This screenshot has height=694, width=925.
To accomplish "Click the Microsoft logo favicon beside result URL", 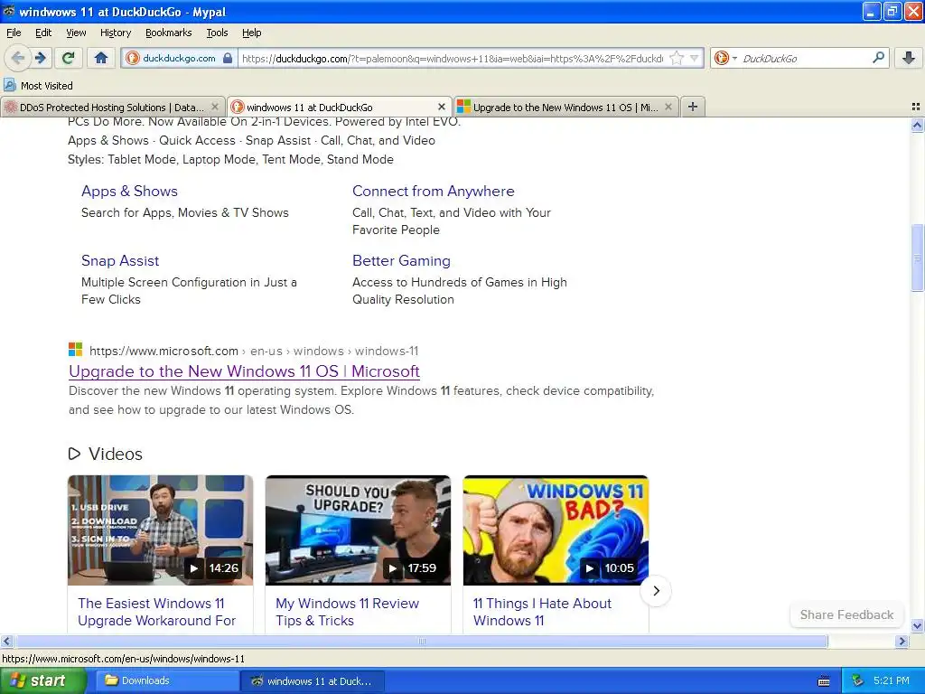I will tap(75, 350).
